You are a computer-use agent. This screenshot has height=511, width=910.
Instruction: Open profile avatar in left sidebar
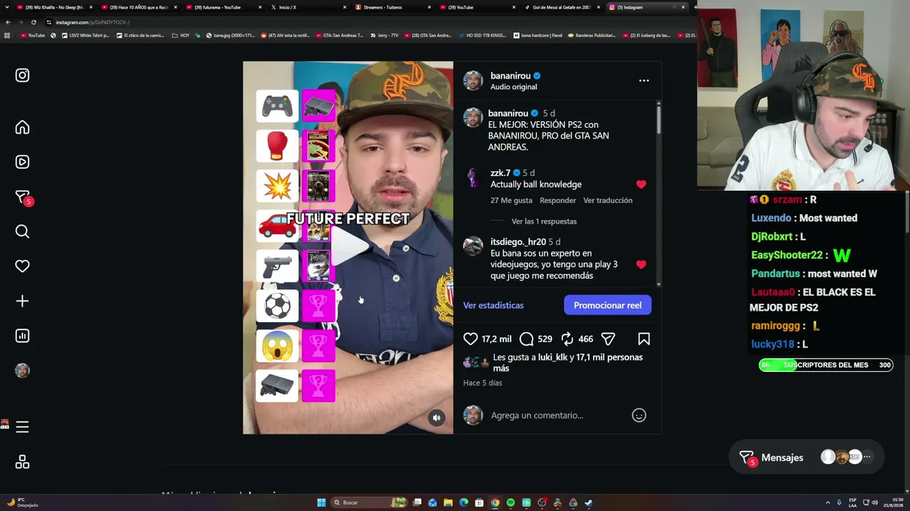click(22, 370)
